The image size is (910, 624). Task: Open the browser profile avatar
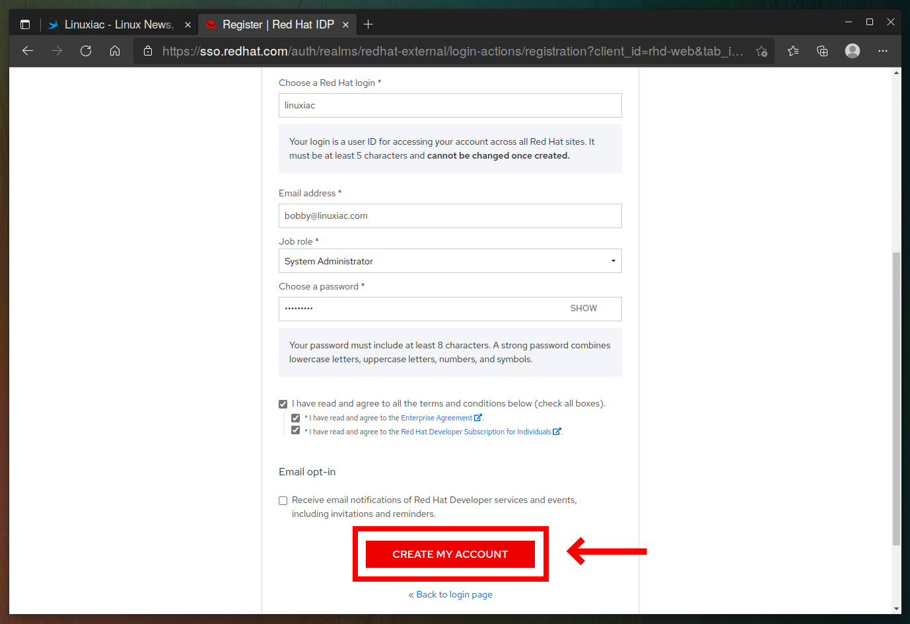coord(853,51)
